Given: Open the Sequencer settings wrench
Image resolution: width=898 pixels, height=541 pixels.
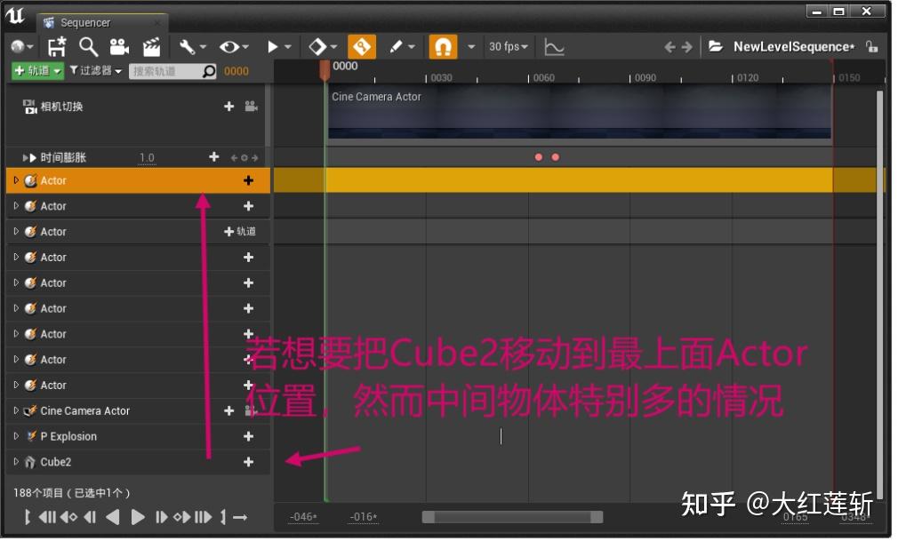Looking at the screenshot, I should click(x=187, y=46).
